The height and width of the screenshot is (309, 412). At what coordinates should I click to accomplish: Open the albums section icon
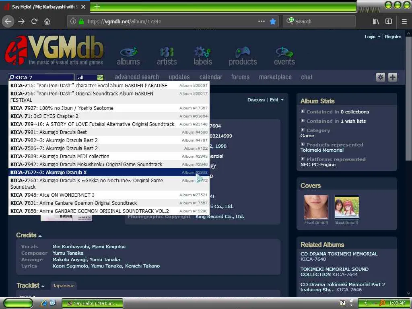point(128,56)
